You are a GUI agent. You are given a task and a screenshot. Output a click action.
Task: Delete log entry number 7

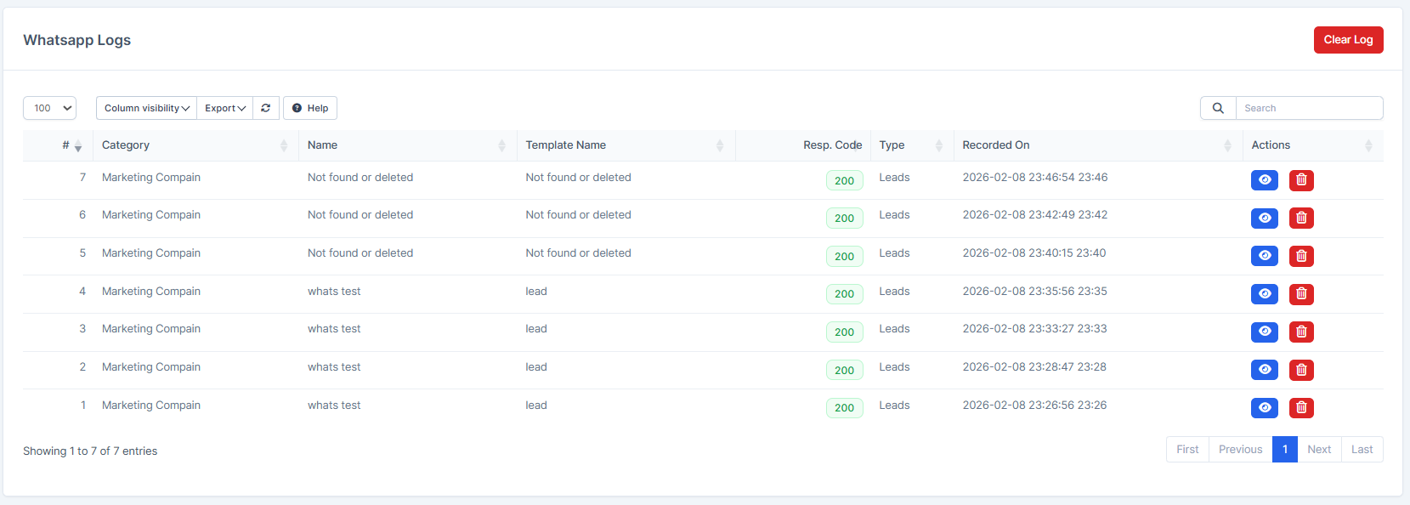pos(1301,180)
